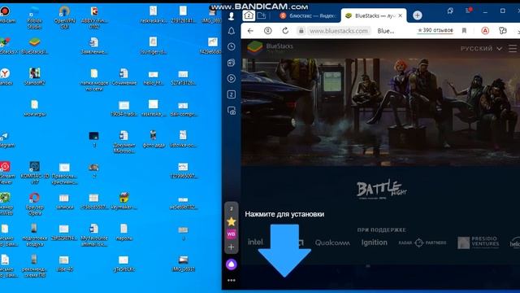Select Opera browser desktop shortcut
This screenshot has height=293, width=520.
[34, 204]
